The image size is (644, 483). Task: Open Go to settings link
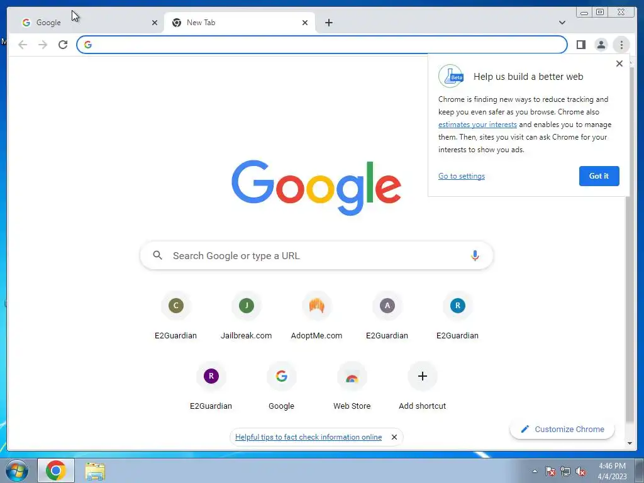pos(461,176)
